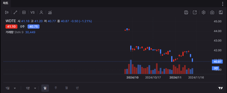Image resolution: width=227 pixels, height=93 pixels.
Task: Click the 2024/10 date axis label
Action: [x=132, y=78]
